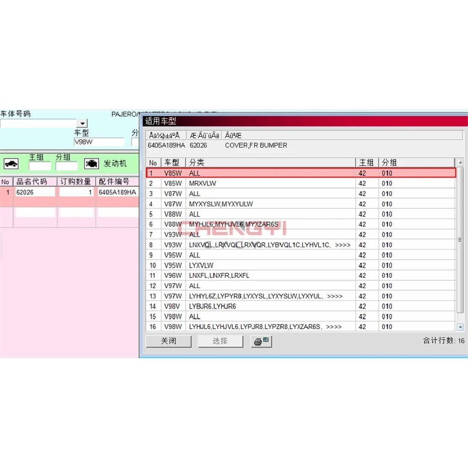Click 6405A189HA in dialog header
The image size is (468, 468).
pyautogui.click(x=166, y=145)
